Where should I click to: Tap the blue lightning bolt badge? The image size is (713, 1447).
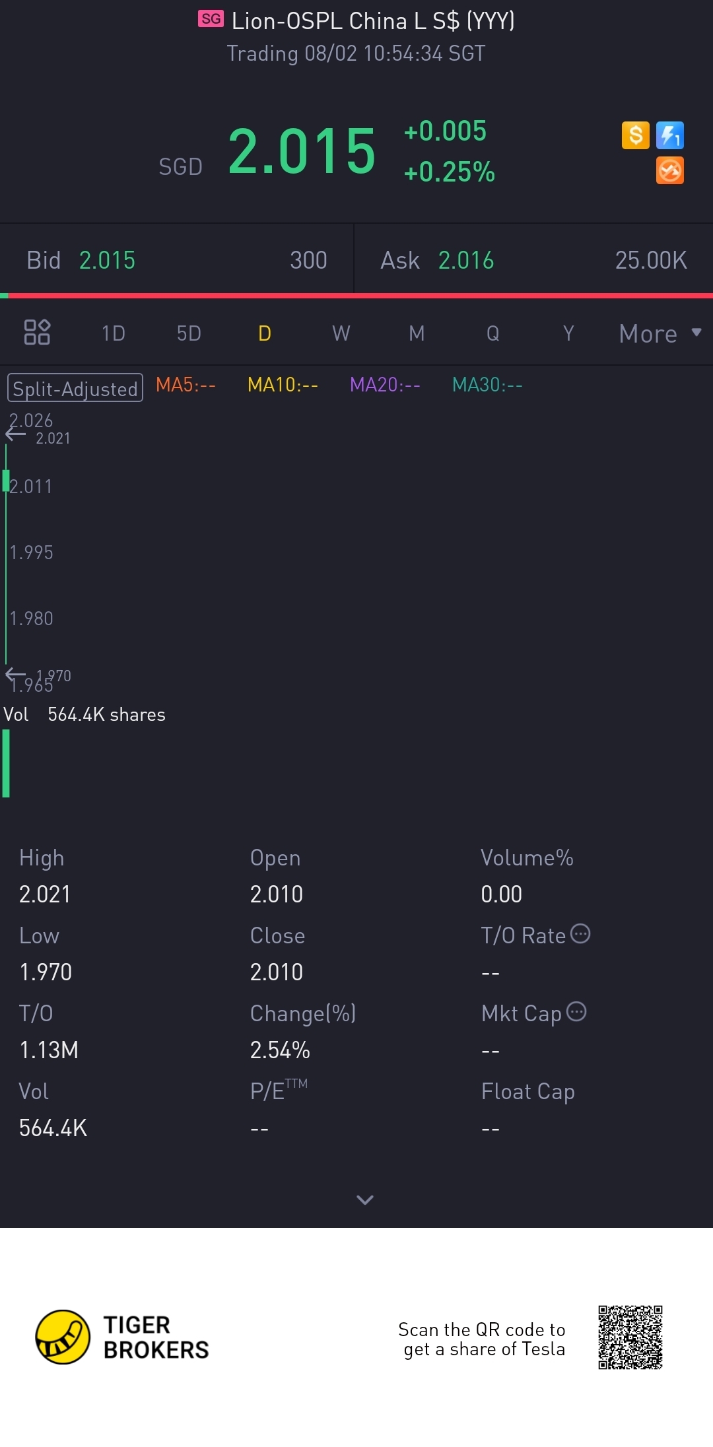click(x=670, y=135)
